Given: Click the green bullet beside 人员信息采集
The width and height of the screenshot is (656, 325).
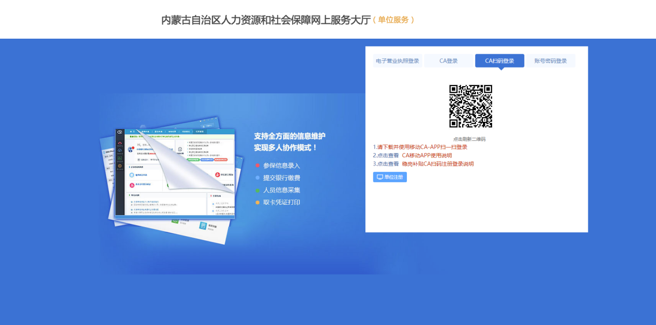Looking at the screenshot, I should tap(257, 190).
